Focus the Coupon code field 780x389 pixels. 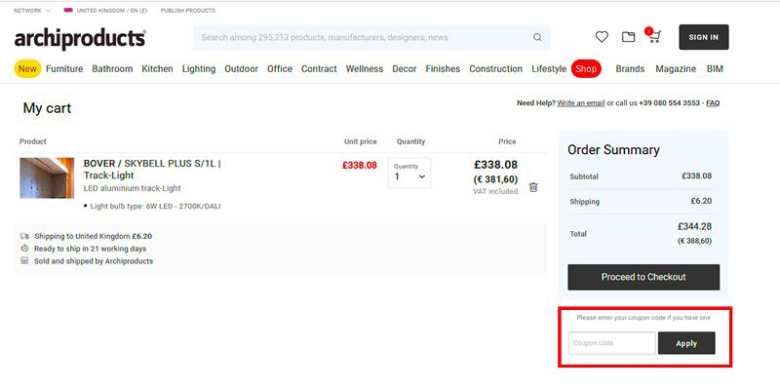click(x=612, y=343)
